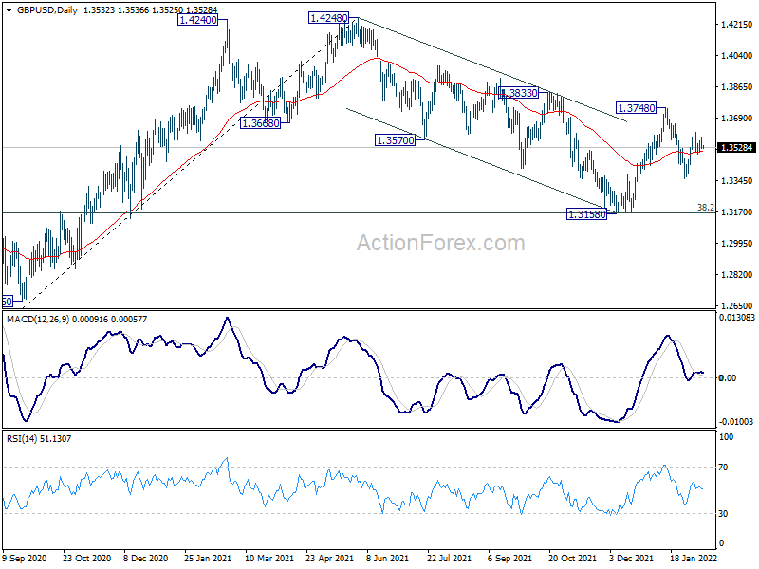
Task: Select the 1.42400 price label
Action: 197,20
